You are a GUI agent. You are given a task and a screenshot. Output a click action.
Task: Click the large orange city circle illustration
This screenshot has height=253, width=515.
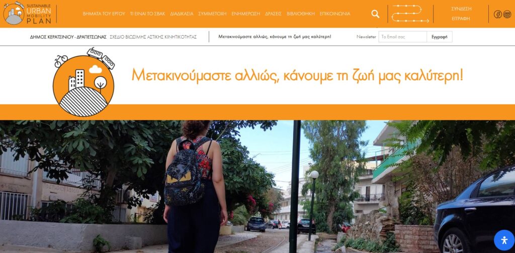pyautogui.click(x=84, y=82)
